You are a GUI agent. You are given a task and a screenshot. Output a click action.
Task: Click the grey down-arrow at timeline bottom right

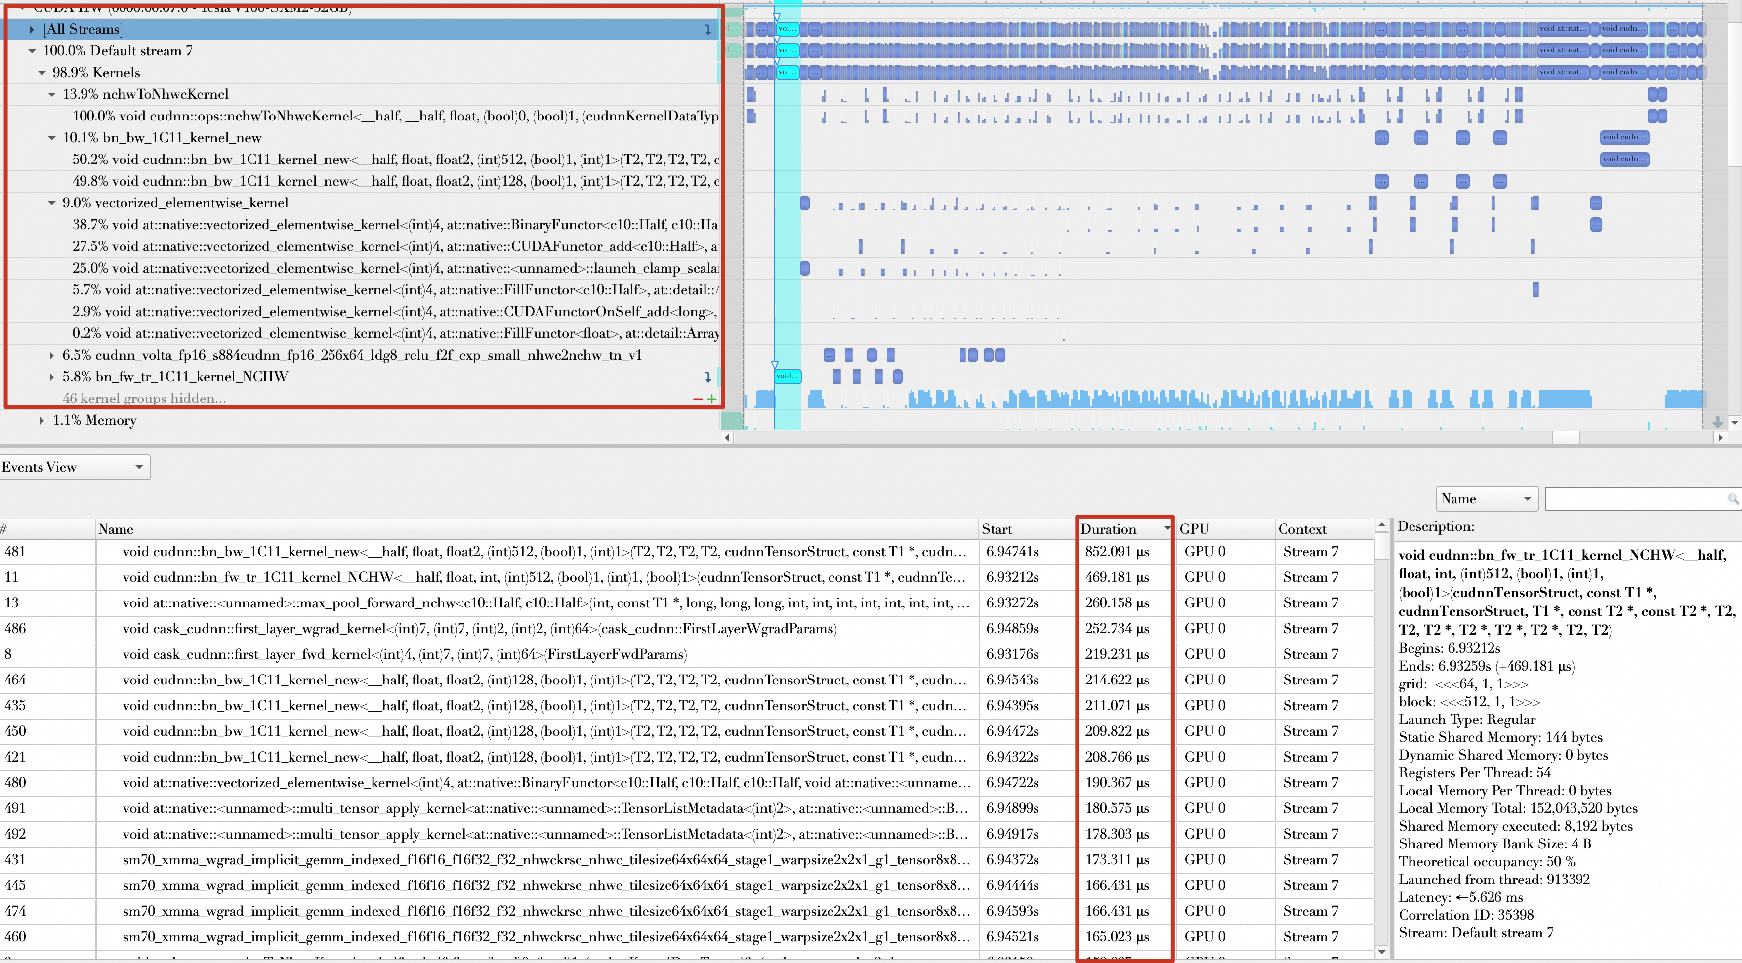coord(1717,422)
